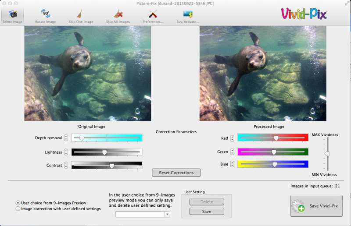Click the Lightness stepper arrows
Image resolution: width=351 pixels, height=226 pixels.
click(x=66, y=152)
